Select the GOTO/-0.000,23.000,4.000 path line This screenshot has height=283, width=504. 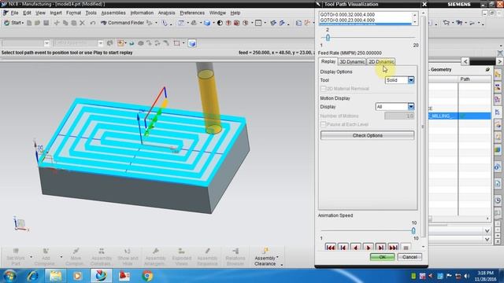coord(347,20)
